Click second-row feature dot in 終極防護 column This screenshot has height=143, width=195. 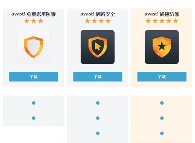click(x=162, y=118)
